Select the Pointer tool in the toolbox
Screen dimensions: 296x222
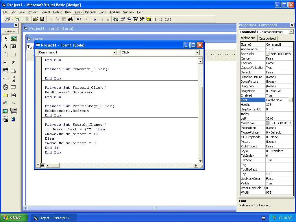tap(5, 38)
